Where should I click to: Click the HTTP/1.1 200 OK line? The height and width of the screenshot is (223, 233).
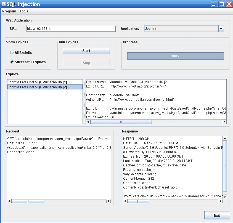136,139
